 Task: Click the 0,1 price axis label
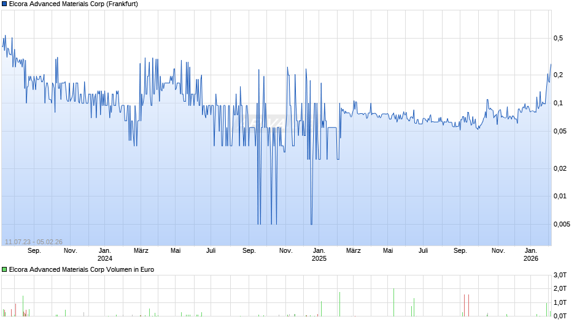[x=558, y=103]
